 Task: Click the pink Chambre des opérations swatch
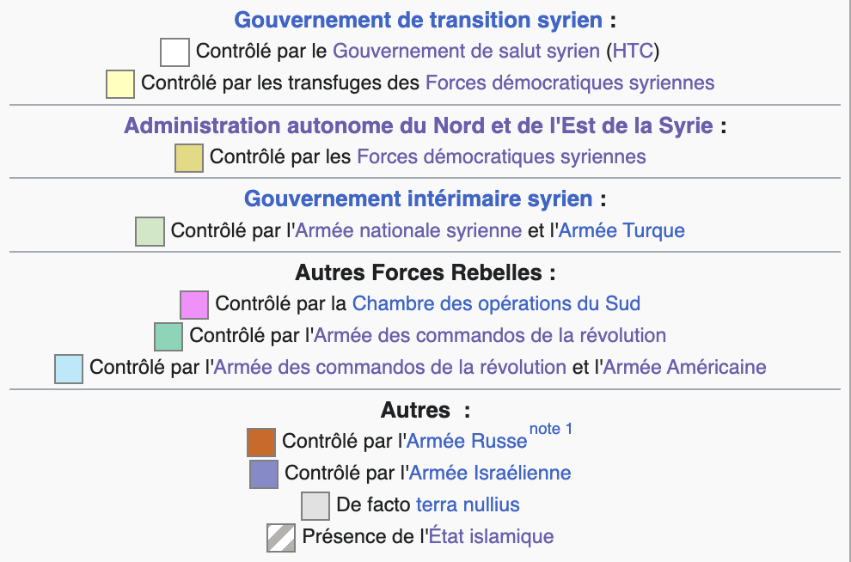[x=194, y=305]
